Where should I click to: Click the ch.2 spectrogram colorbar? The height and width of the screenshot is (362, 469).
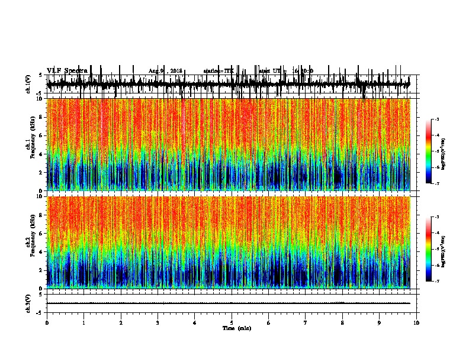pyautogui.click(x=429, y=249)
